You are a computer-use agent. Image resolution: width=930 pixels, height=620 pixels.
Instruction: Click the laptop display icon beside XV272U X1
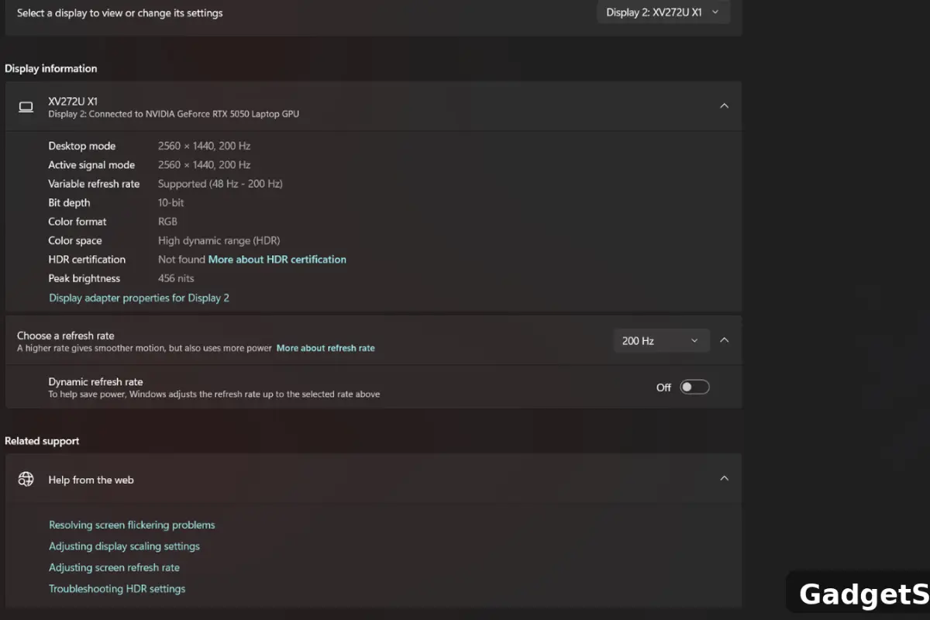[26, 107]
